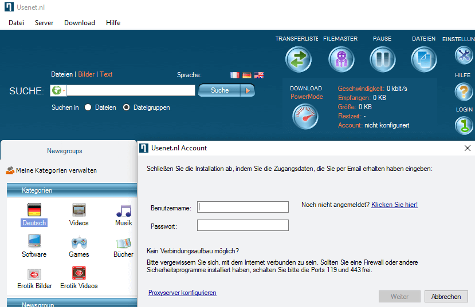
Task: Open the Software category
Action: (34, 246)
